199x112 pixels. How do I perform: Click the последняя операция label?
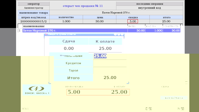pos(150,4)
